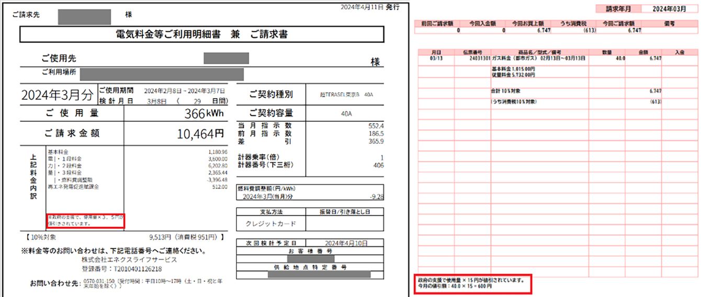This screenshot has width=701, height=297.
Task: Click the クレジットカード payment method cell
Action: 270,224
